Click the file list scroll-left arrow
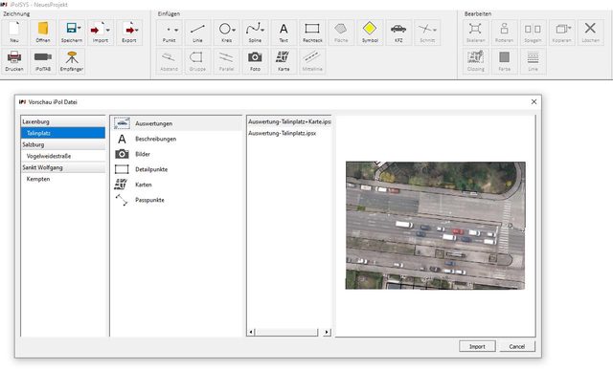The width and height of the screenshot is (613, 370). coord(251,332)
